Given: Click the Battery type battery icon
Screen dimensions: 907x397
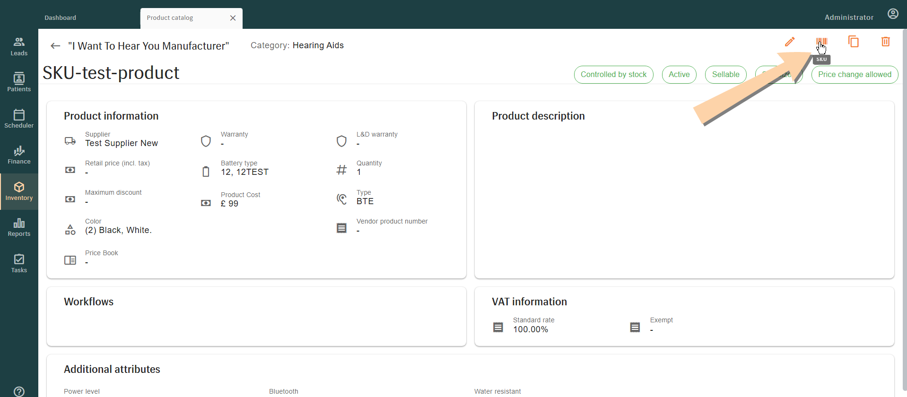Looking at the screenshot, I should pos(206,171).
